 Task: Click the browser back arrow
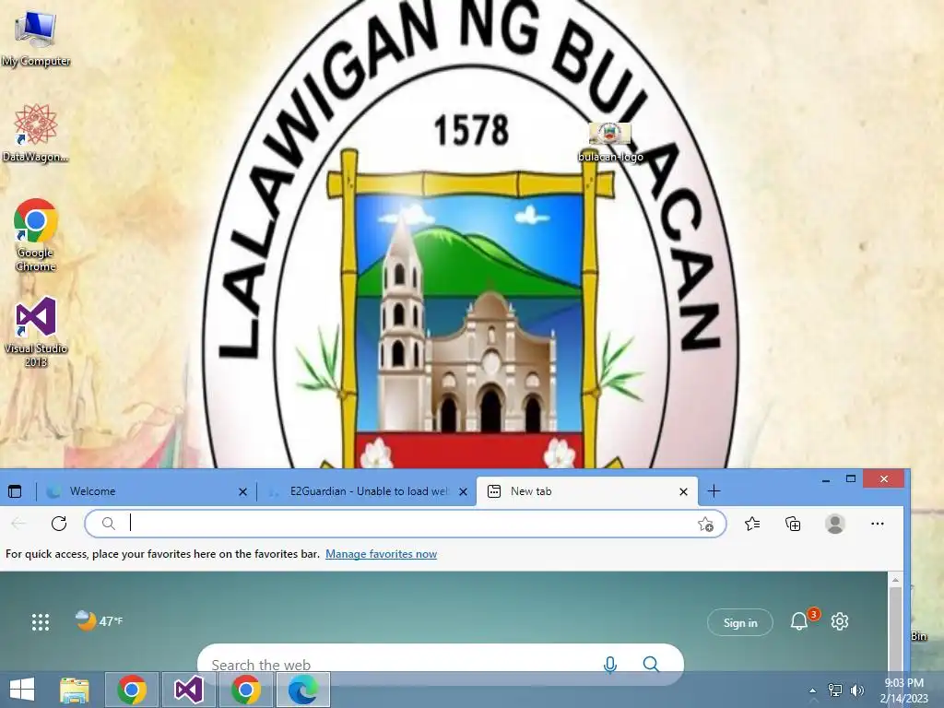18,524
